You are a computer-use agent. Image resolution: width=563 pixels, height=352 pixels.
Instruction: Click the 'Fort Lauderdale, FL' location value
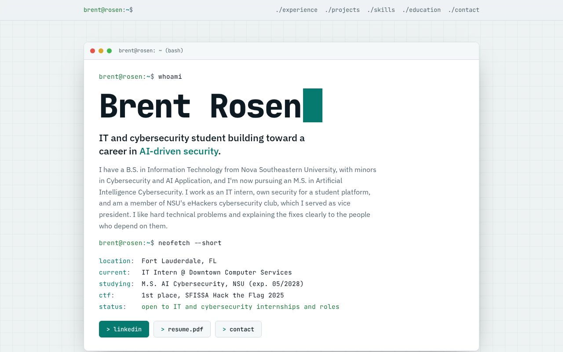[x=179, y=261]
